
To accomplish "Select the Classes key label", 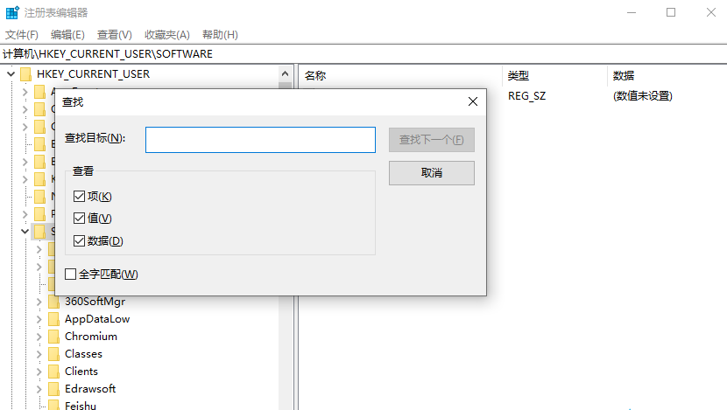I will 83,354.
